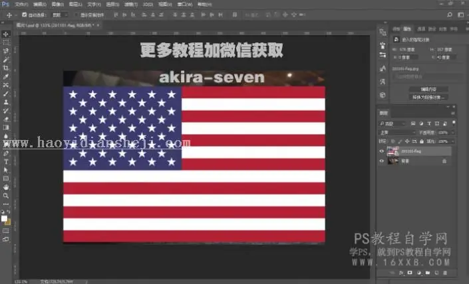
Task: Reset default foreground/background colors
Action: point(3,212)
